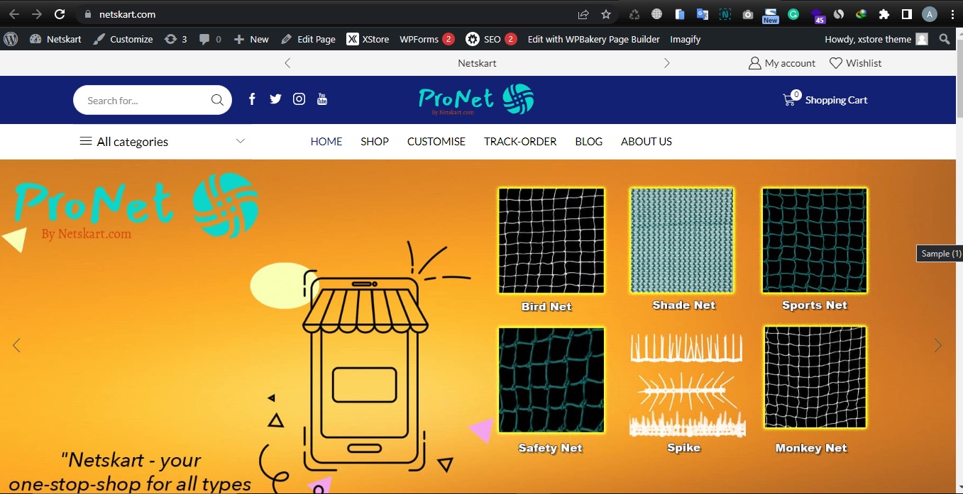Click the share page icon in address bar
Image resolution: width=963 pixels, height=494 pixels.
point(583,14)
